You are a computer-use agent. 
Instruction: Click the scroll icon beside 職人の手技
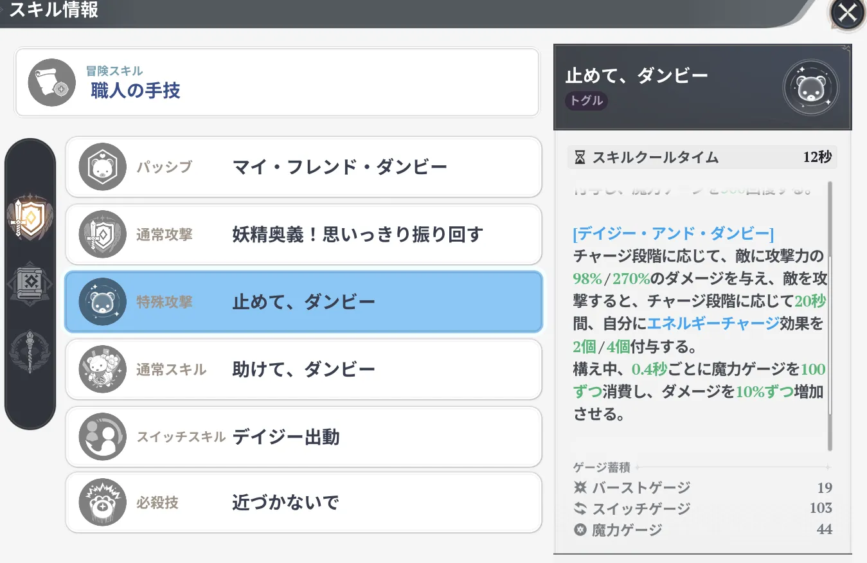52,83
